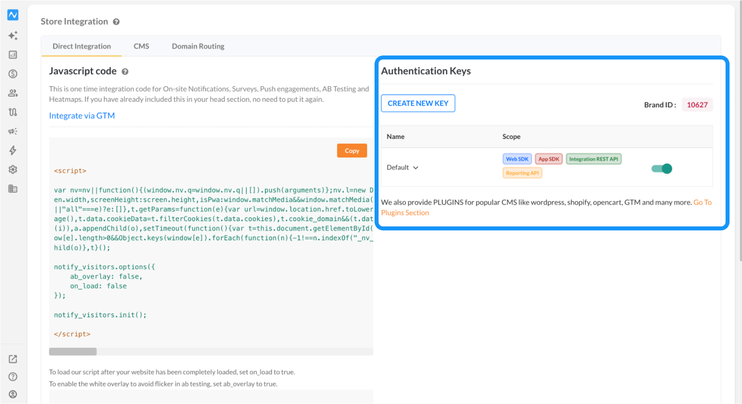Click the Authentication Keys heading
The width and height of the screenshot is (742, 404).
[426, 71]
